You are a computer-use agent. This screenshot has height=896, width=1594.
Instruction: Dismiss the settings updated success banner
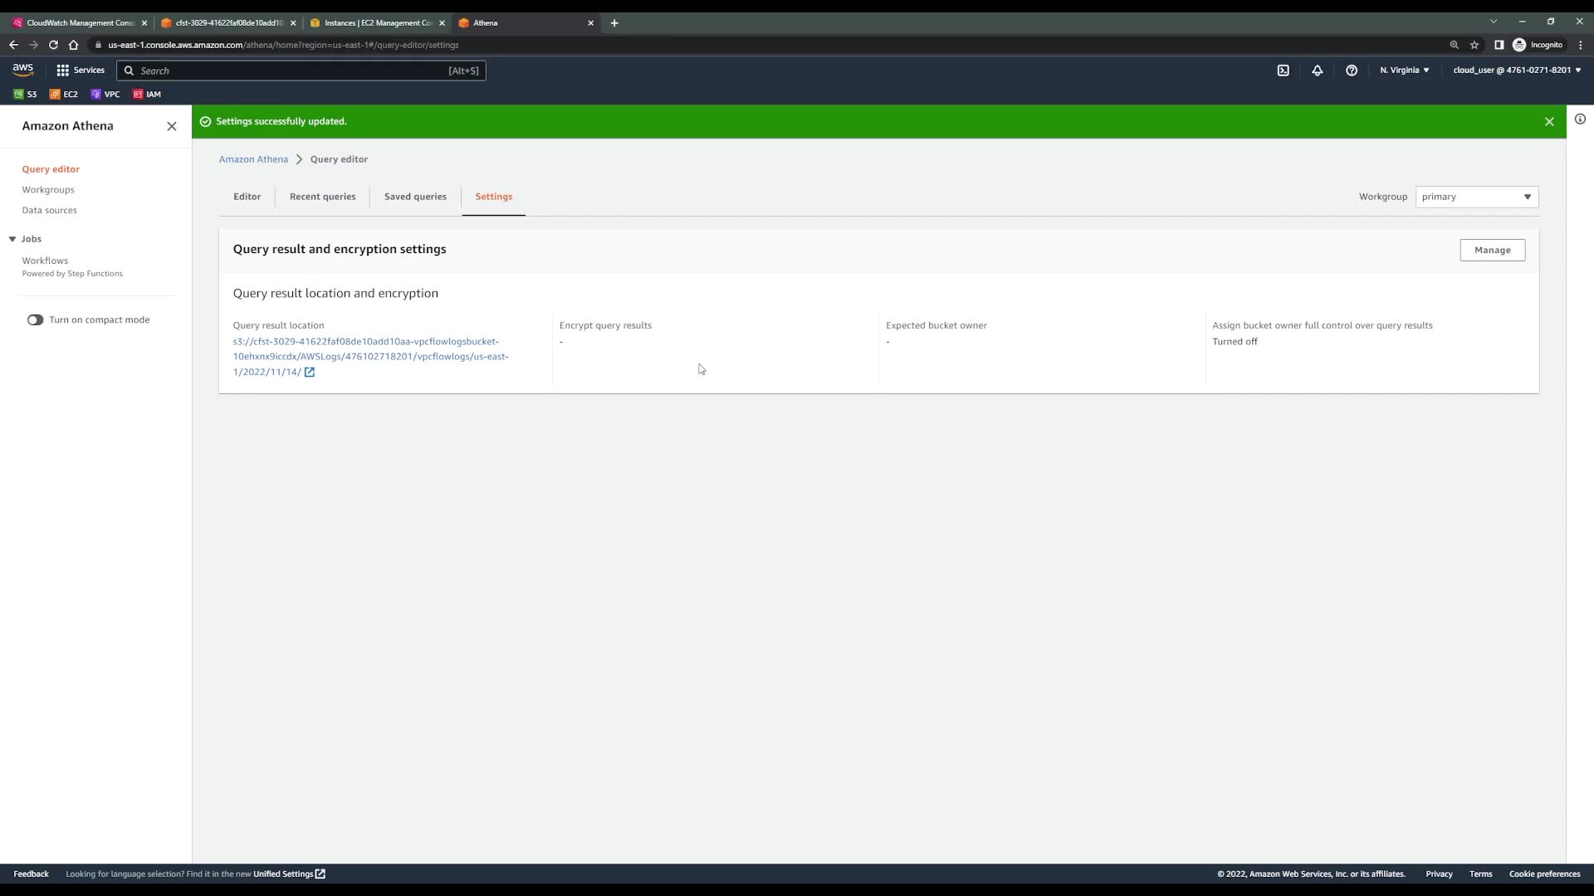1548,122
